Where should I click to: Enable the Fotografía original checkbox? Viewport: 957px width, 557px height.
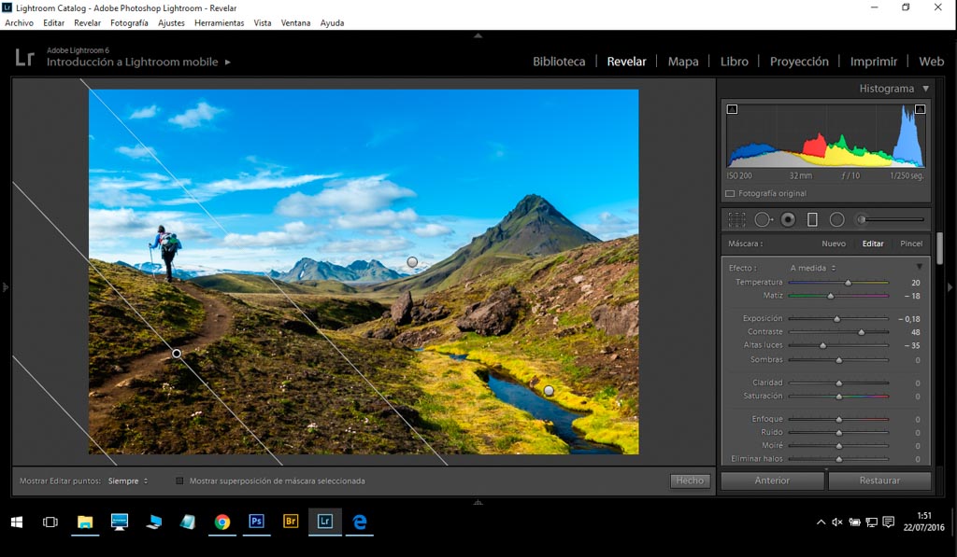730,193
